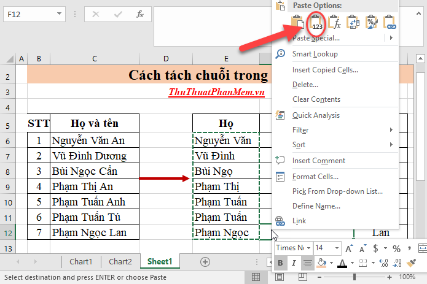Click Increase Font Size in mini toolbar
This screenshot has height=284, width=427.
pyautogui.click(x=349, y=248)
